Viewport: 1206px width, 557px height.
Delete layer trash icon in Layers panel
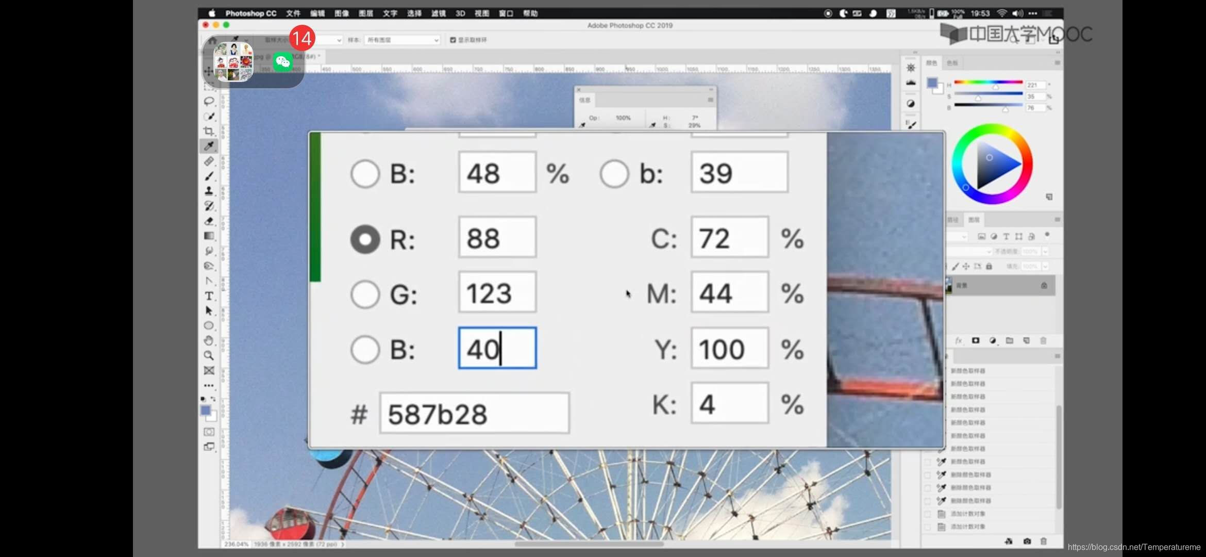tap(1044, 340)
